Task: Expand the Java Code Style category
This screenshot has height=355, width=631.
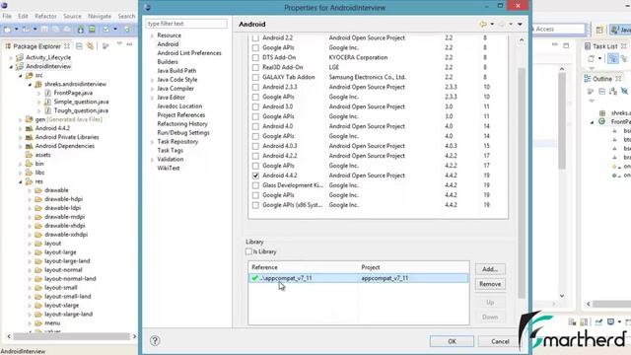Action: pyautogui.click(x=152, y=80)
